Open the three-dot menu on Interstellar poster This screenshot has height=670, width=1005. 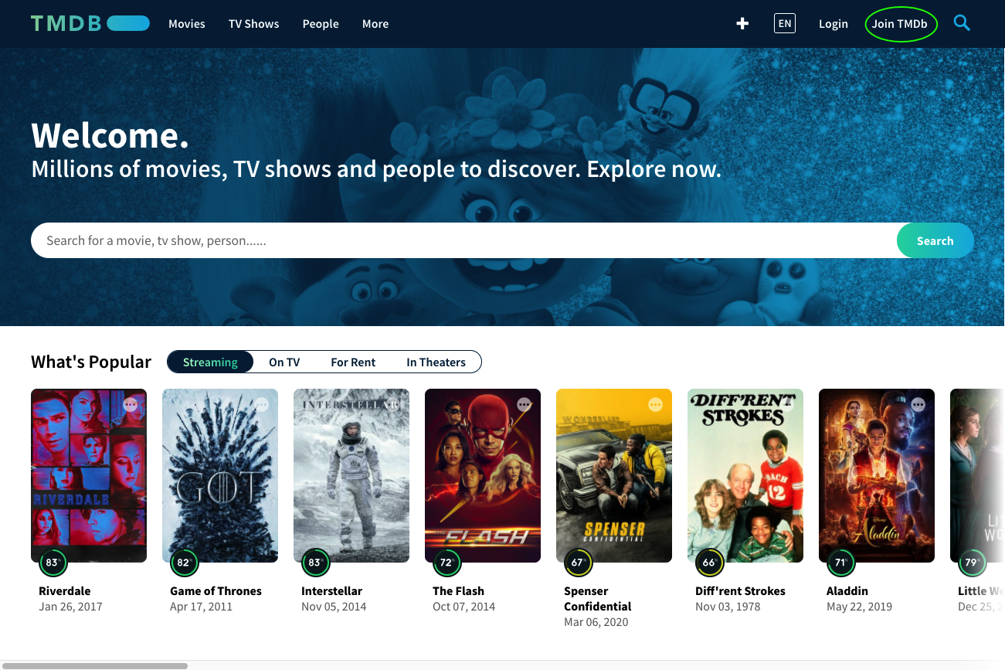[x=393, y=404]
